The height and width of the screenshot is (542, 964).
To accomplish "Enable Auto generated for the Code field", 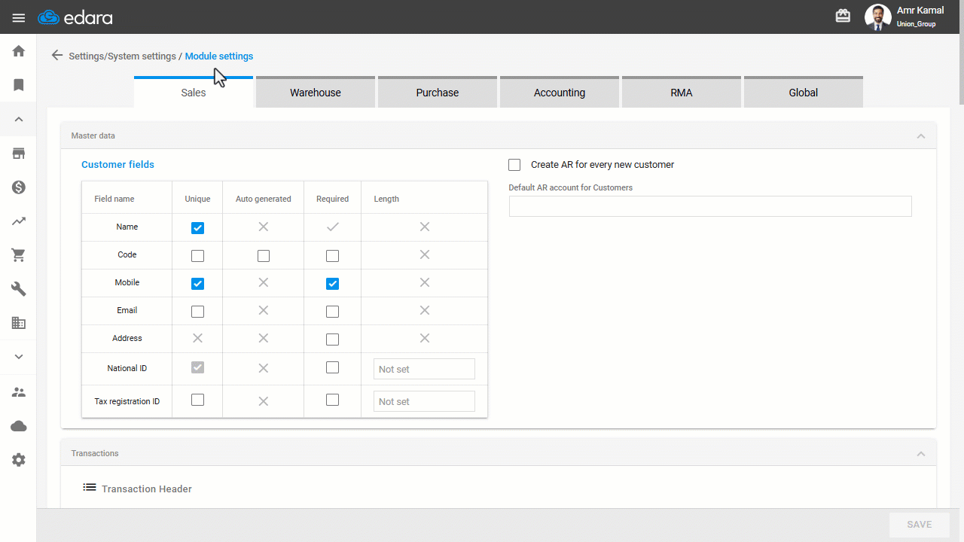I will tap(264, 256).
